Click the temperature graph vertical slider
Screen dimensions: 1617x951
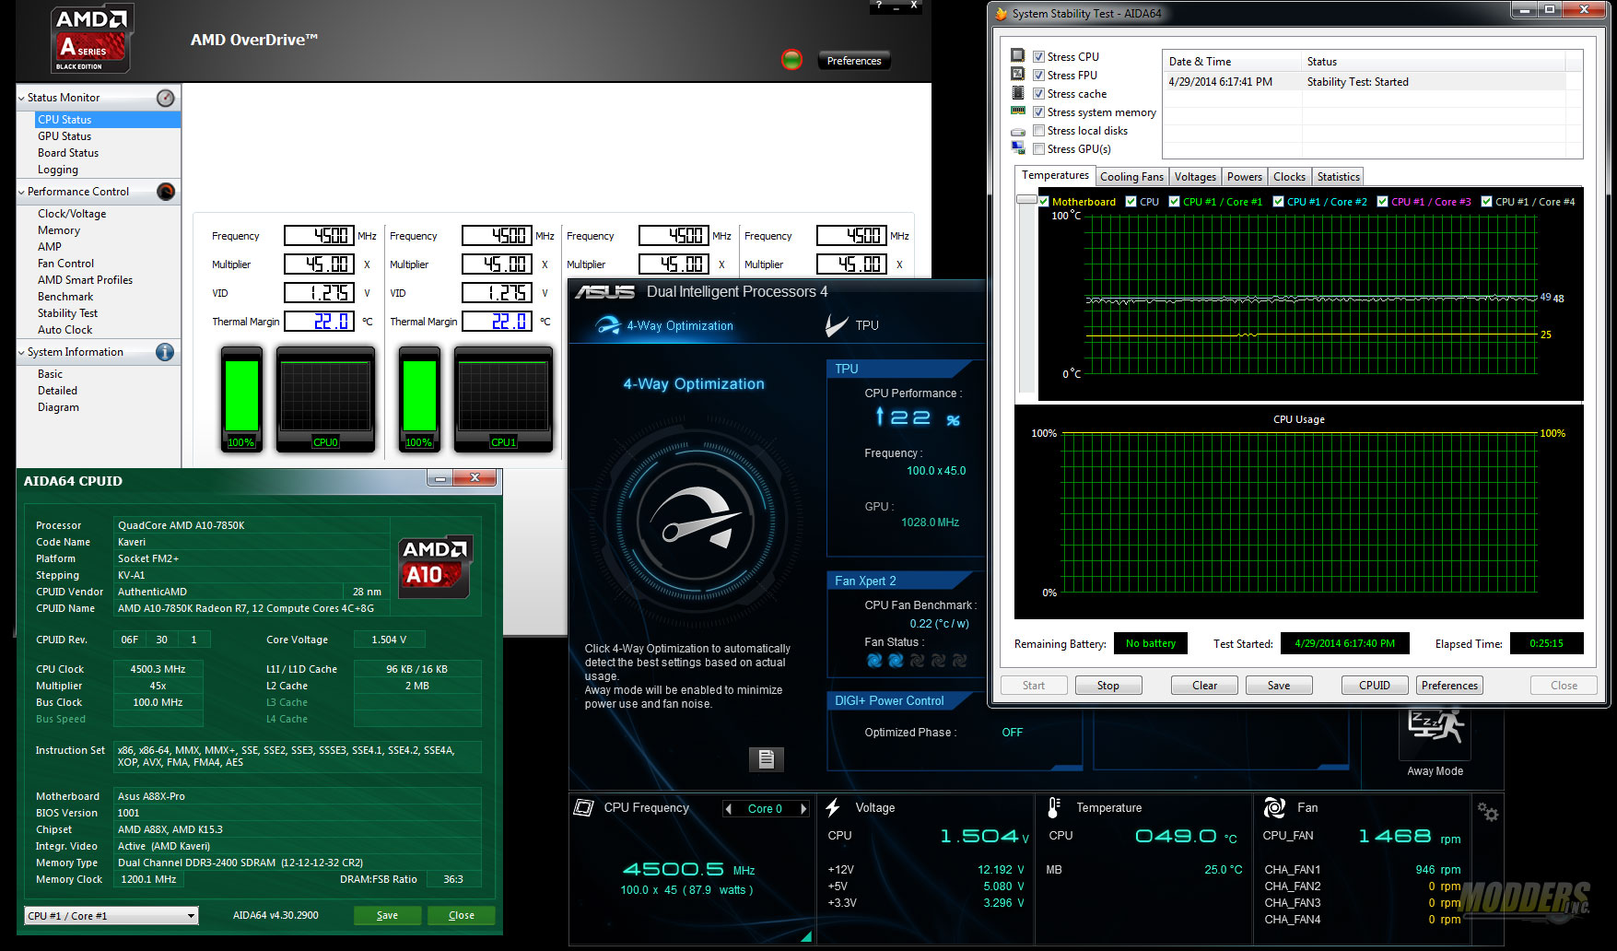1025,200
